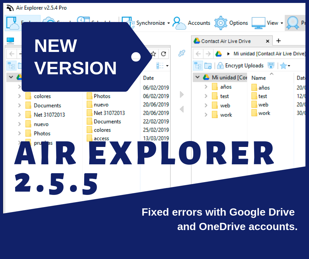Expand the Documents folder in left tree
The image size is (309, 259).
[x=19, y=106]
